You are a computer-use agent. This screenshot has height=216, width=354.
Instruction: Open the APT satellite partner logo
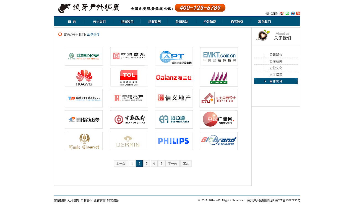[x=174, y=56]
